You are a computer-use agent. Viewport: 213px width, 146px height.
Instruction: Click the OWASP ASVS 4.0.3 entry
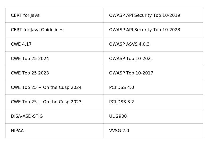click(129, 44)
